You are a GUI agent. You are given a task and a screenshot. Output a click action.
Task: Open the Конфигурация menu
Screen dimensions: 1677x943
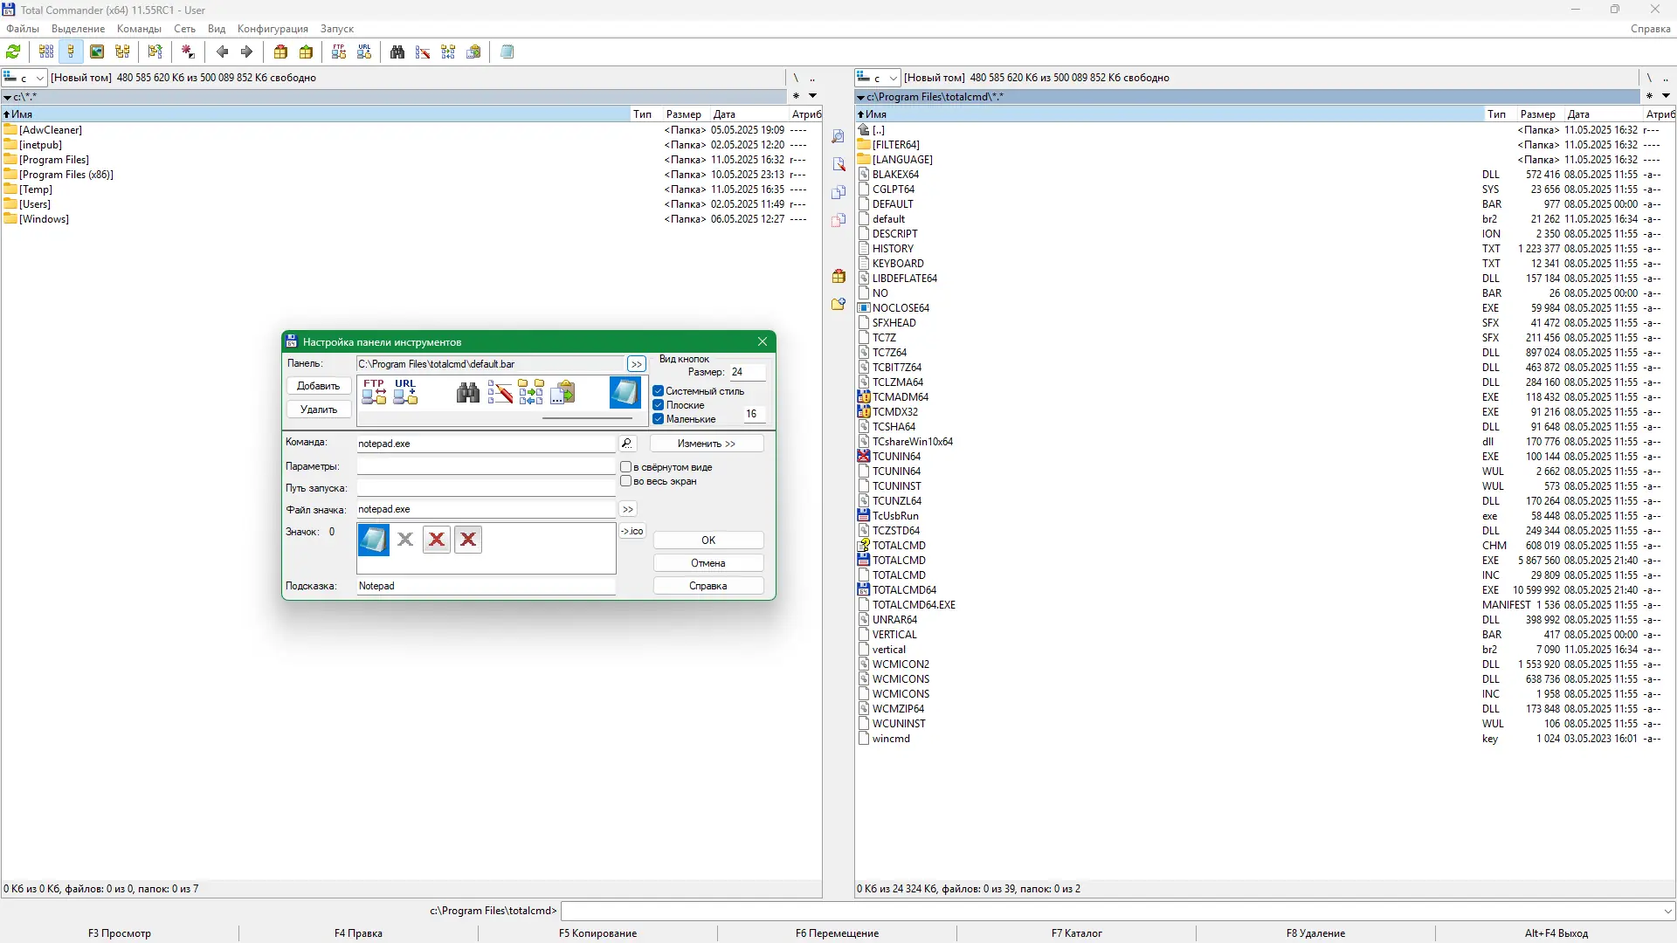click(x=273, y=29)
